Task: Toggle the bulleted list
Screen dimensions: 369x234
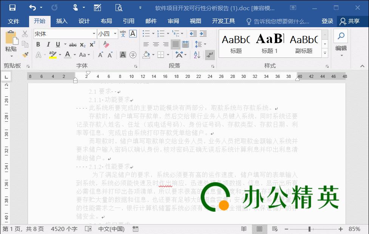Action: 147,33
